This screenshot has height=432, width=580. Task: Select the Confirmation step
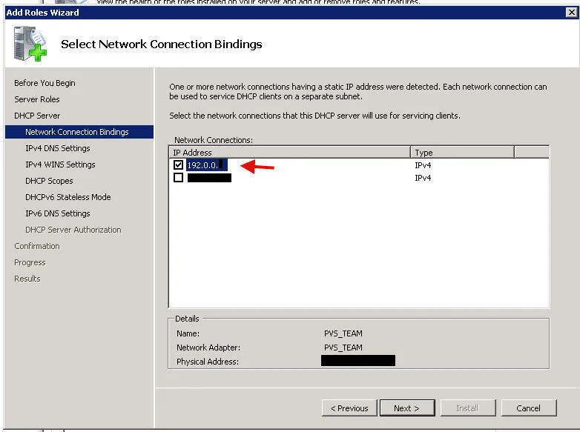coord(37,246)
